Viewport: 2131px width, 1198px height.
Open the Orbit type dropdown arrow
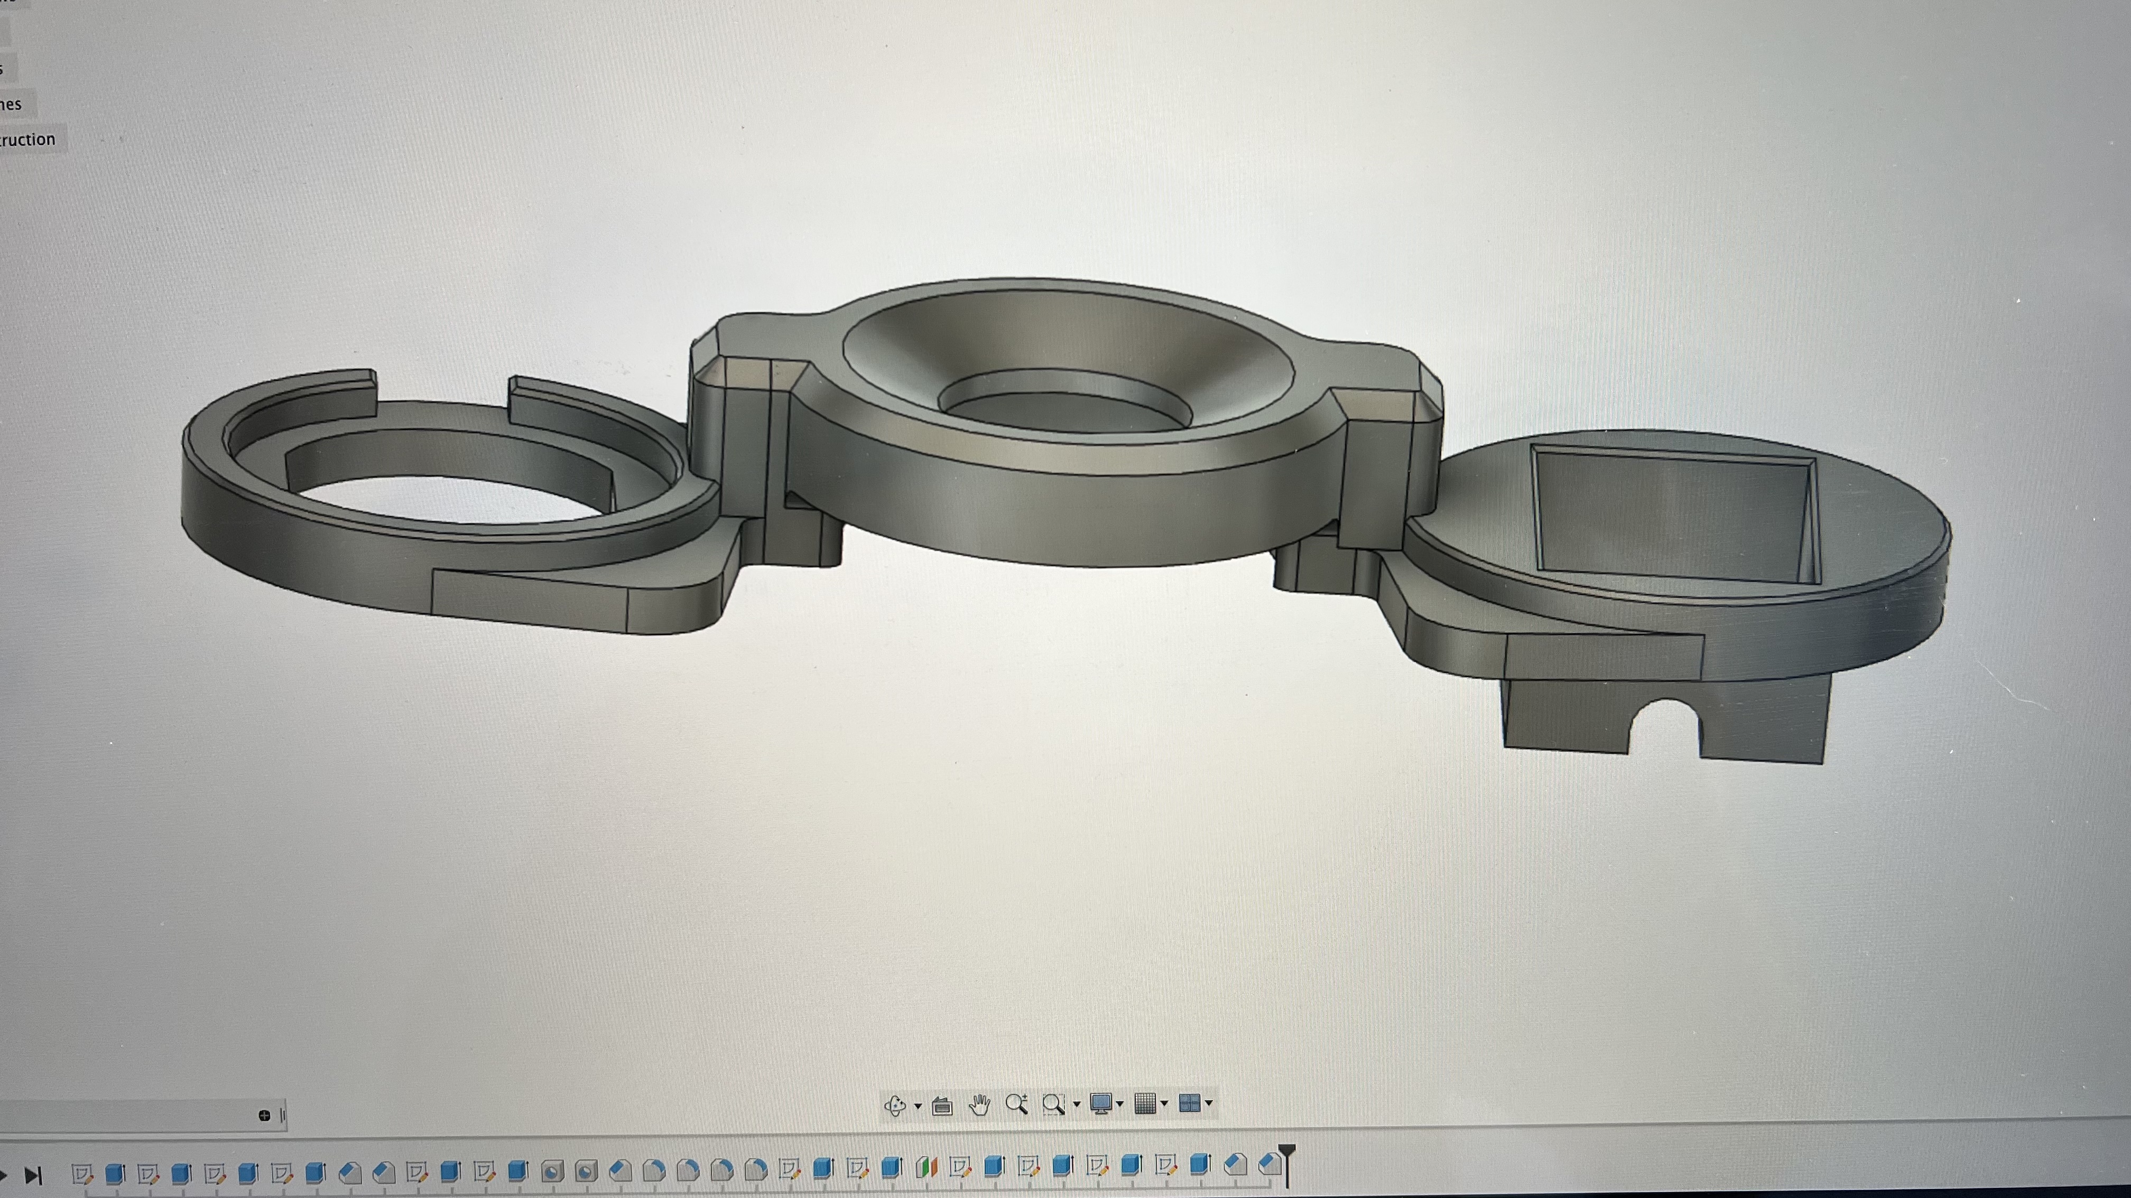point(918,1106)
